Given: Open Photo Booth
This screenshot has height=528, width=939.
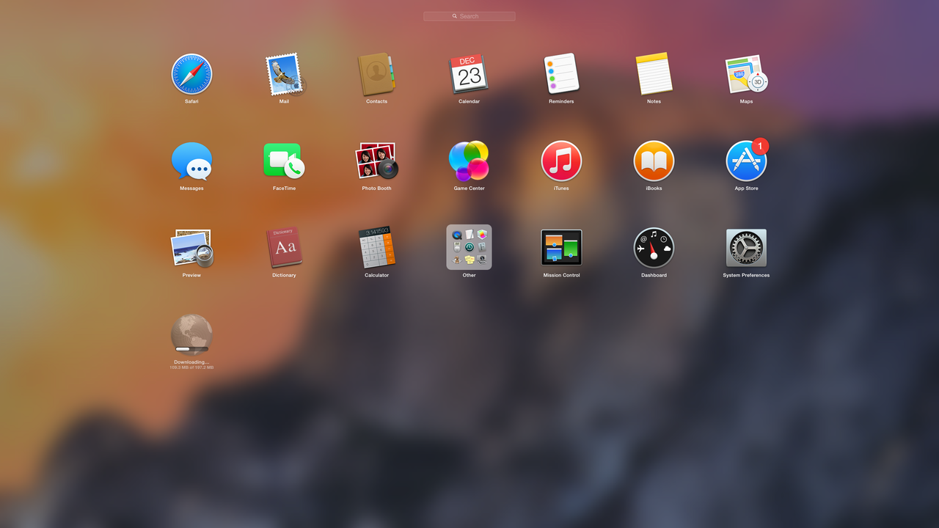Looking at the screenshot, I should [376, 161].
